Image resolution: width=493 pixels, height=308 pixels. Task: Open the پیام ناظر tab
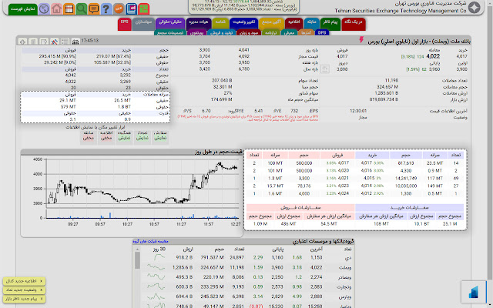point(330,24)
